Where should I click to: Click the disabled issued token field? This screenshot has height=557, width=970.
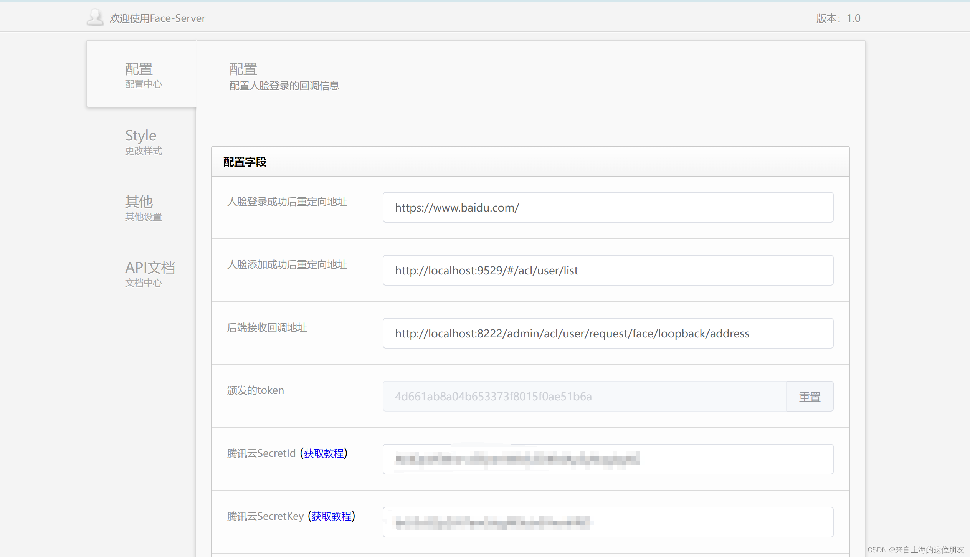[x=583, y=397]
